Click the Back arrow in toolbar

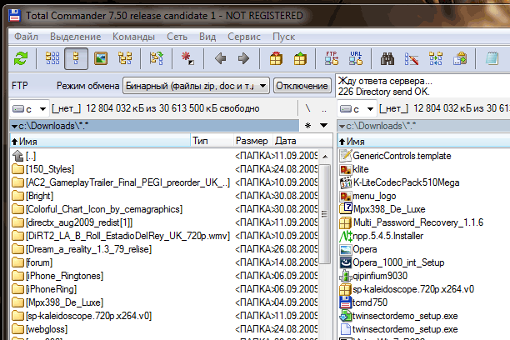pos(220,58)
